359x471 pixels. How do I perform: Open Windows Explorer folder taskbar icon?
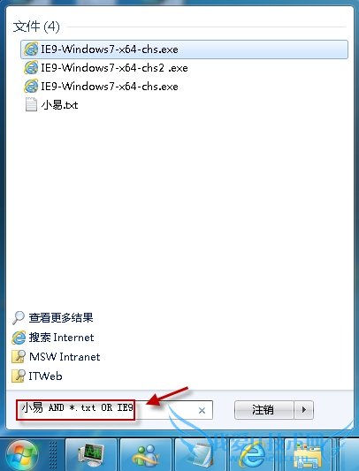click(310, 455)
